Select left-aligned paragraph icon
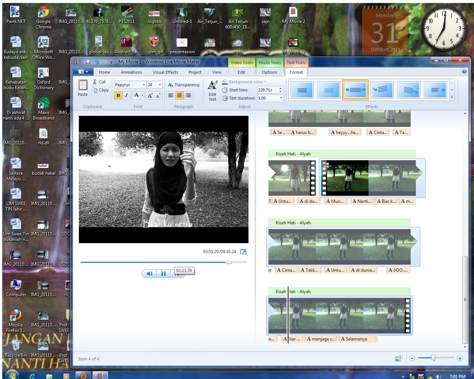The image size is (474, 379). 171,95
